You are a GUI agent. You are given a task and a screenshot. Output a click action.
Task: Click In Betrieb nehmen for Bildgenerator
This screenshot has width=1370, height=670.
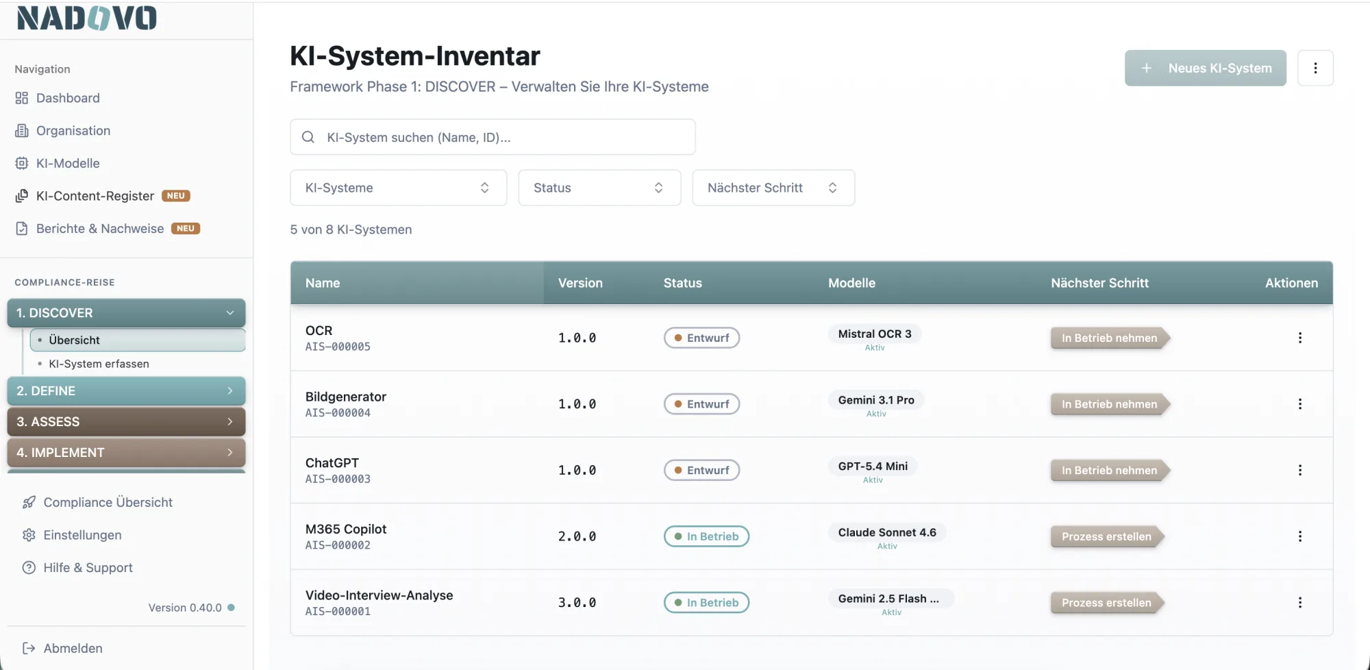pyautogui.click(x=1110, y=404)
